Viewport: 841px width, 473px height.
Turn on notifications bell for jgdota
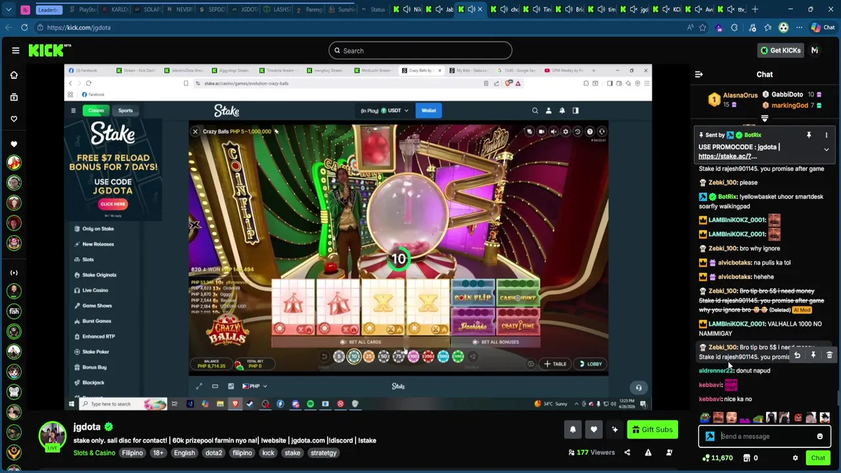click(x=572, y=430)
